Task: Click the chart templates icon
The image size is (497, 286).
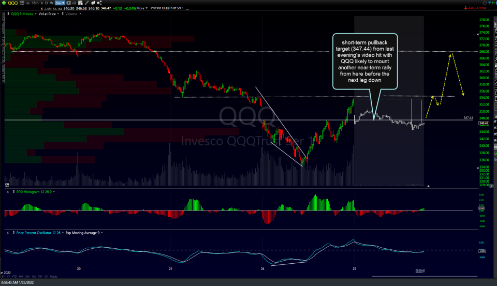Action: click(x=81, y=3)
